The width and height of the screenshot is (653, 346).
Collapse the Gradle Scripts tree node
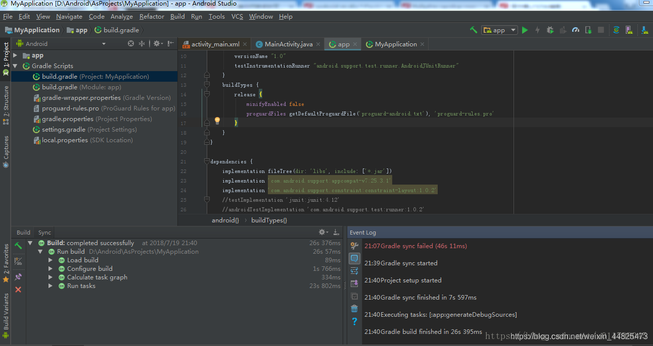(x=15, y=66)
